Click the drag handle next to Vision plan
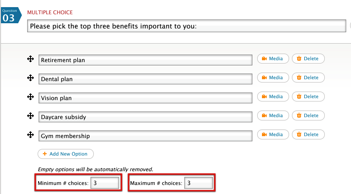 [30, 97]
